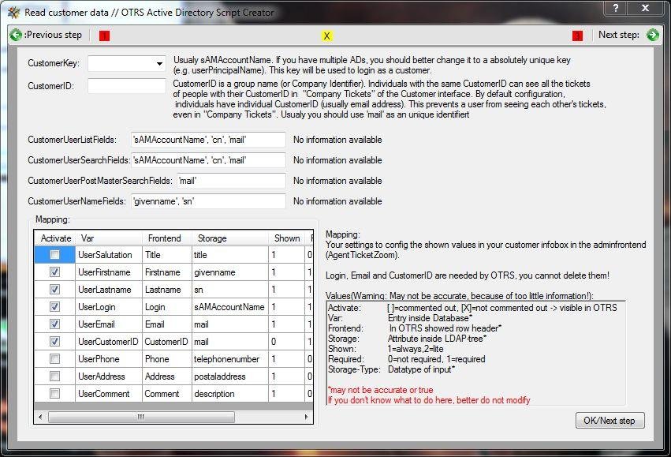The height and width of the screenshot is (457, 671).
Task: Edit the CustomerUserSearchFields text box
Action: pos(208,160)
